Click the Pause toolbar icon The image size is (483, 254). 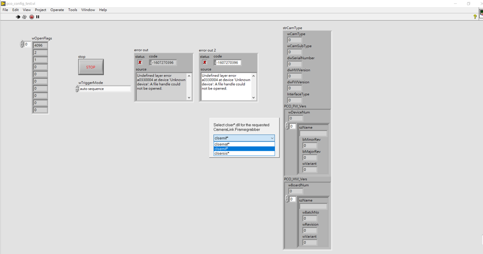tap(38, 17)
